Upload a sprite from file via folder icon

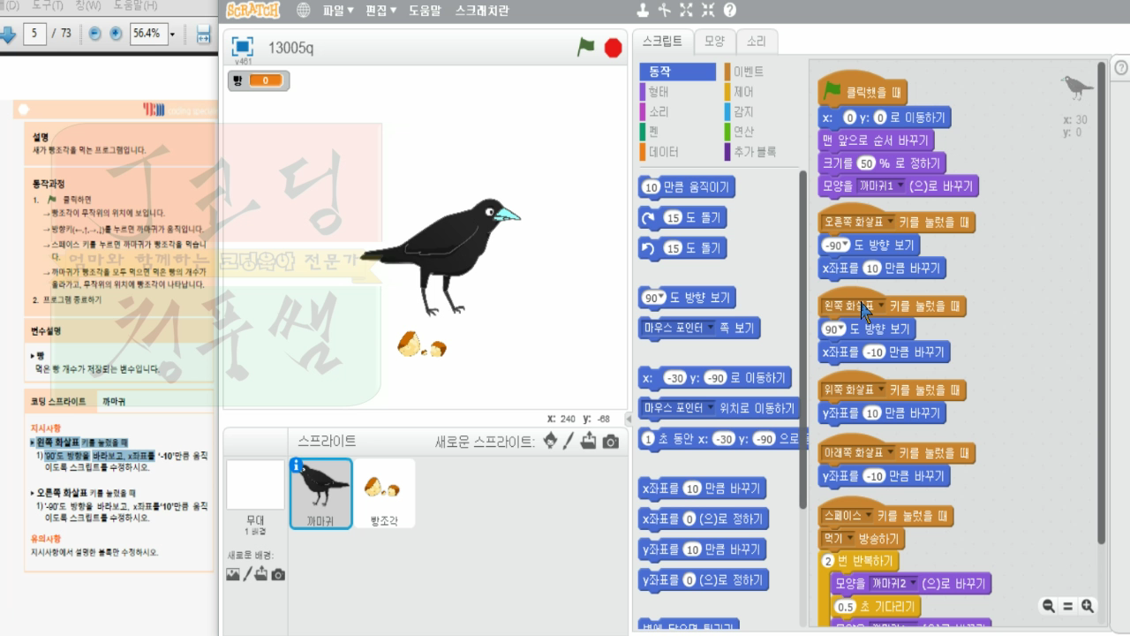pyautogui.click(x=589, y=442)
